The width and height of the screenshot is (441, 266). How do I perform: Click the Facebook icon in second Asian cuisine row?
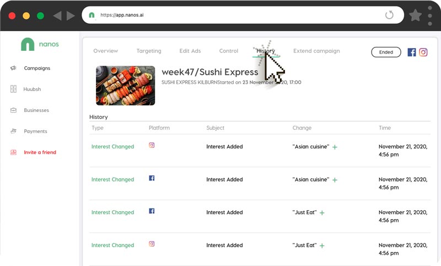click(152, 178)
